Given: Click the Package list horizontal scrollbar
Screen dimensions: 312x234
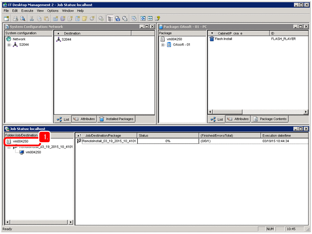Looking at the screenshot, I should click(257, 111).
